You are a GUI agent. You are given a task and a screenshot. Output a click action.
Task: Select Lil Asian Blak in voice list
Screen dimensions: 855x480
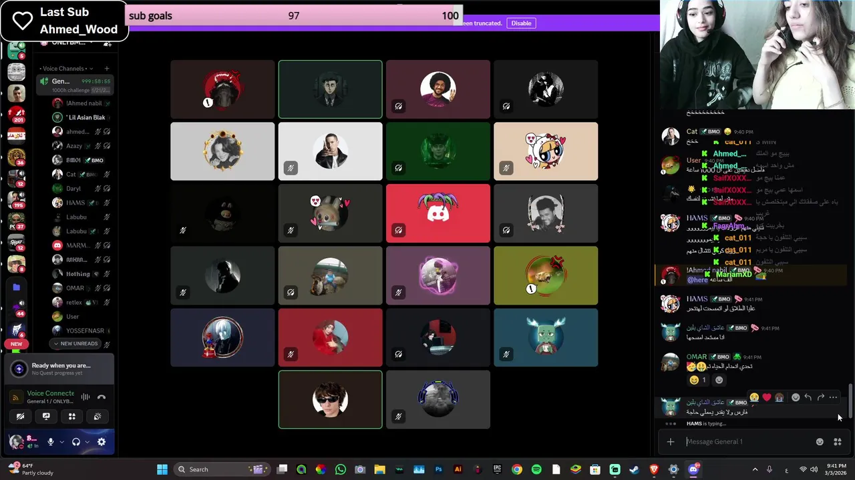click(80, 117)
